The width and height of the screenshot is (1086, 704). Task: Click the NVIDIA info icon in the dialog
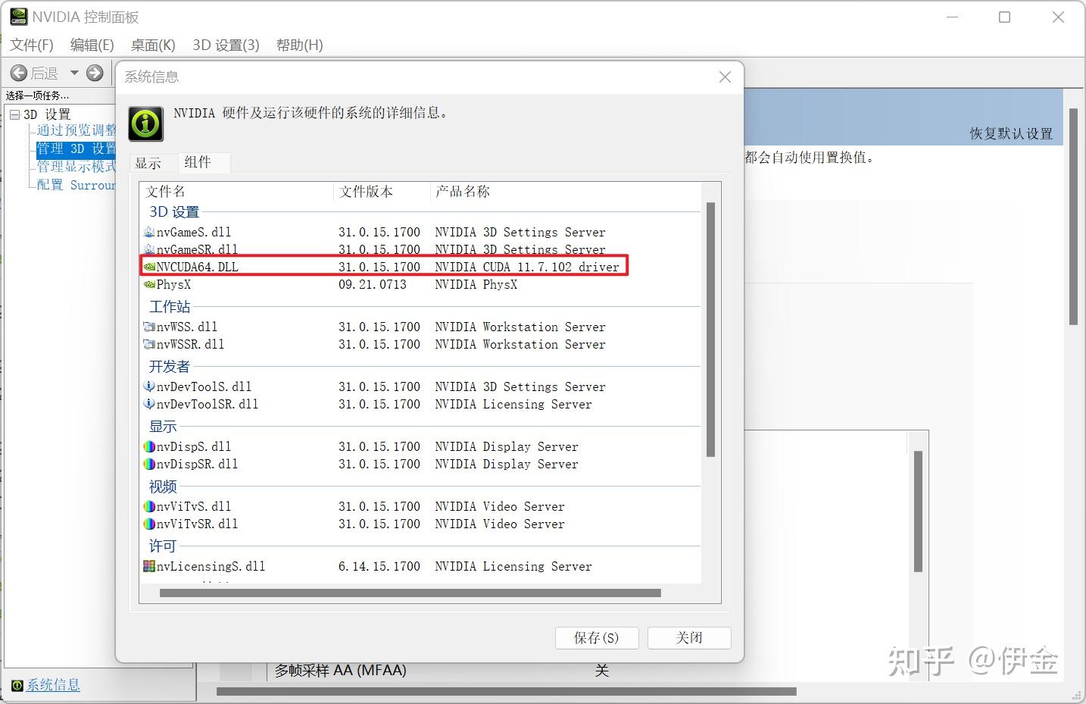click(x=145, y=123)
